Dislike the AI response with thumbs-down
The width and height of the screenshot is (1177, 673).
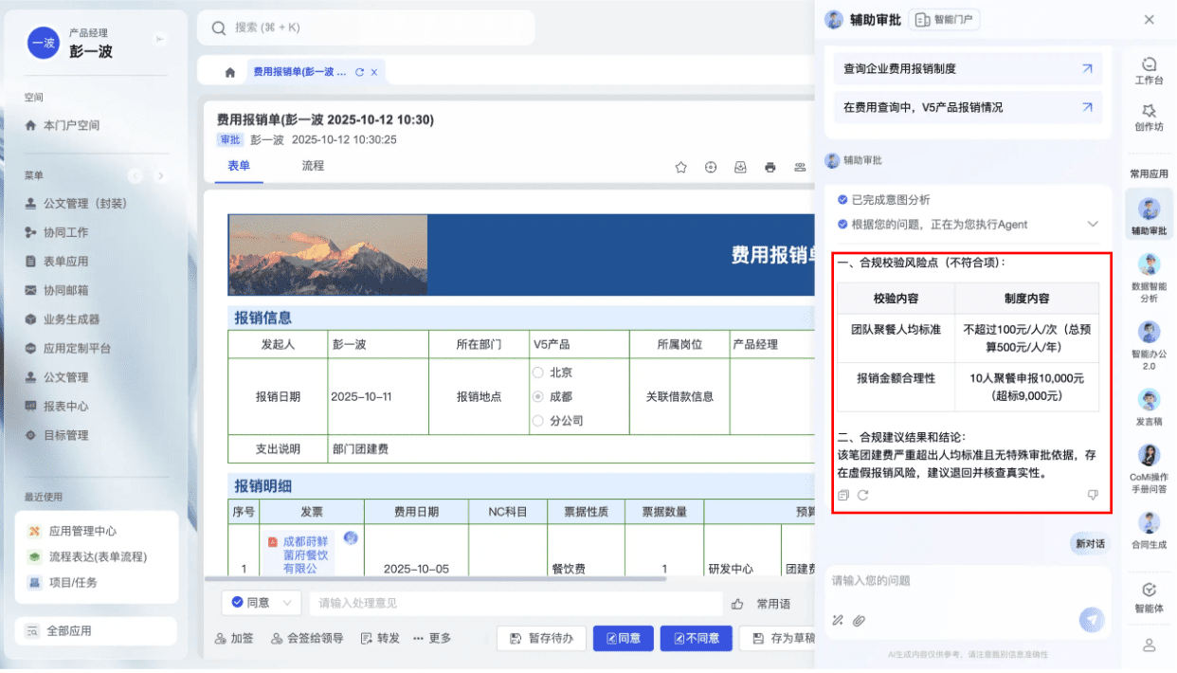pyautogui.click(x=1093, y=495)
